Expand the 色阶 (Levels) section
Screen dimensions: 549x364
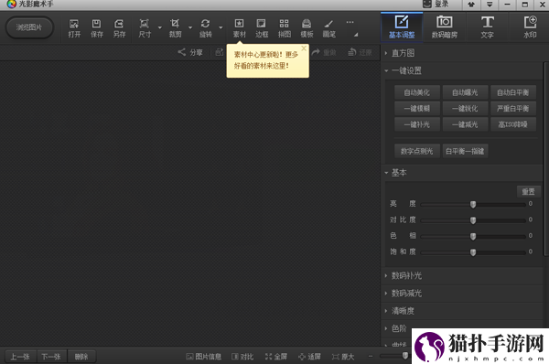[386, 328]
